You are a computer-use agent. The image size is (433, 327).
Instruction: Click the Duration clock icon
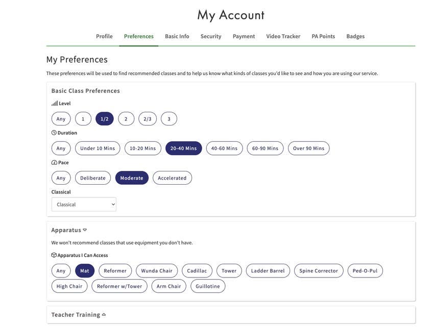tap(54, 133)
